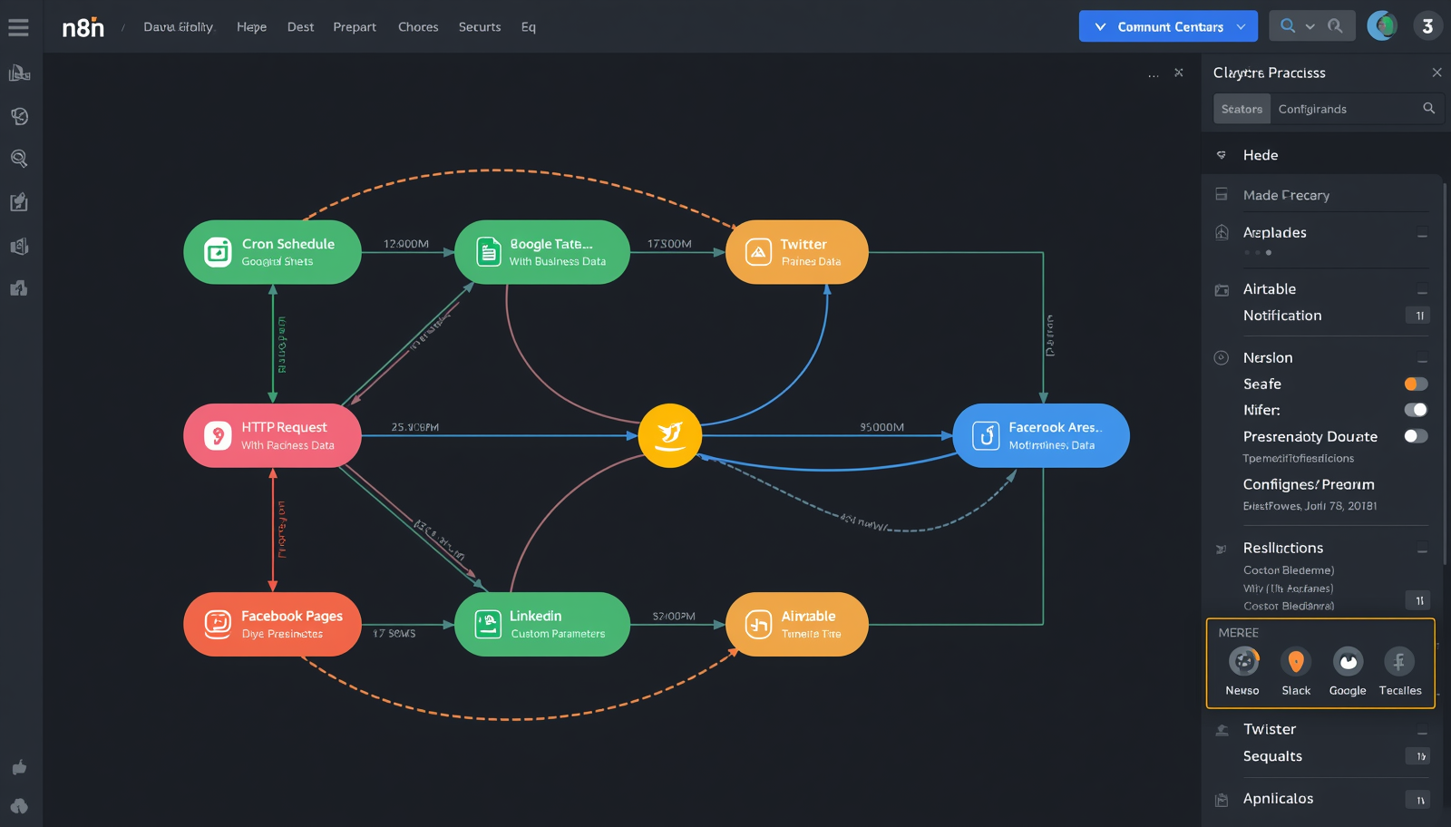Collapse the Asplades section
The image size is (1451, 827).
tap(1422, 234)
